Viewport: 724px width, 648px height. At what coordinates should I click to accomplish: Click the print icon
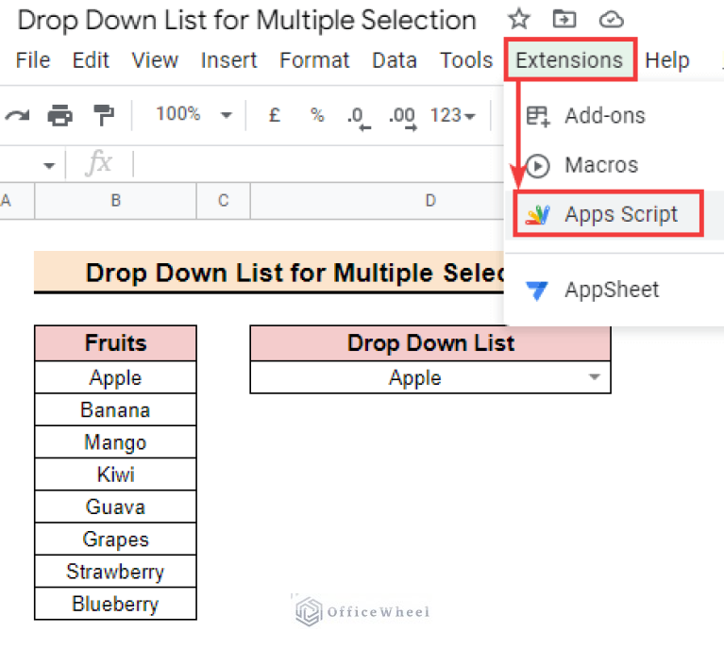[59, 115]
